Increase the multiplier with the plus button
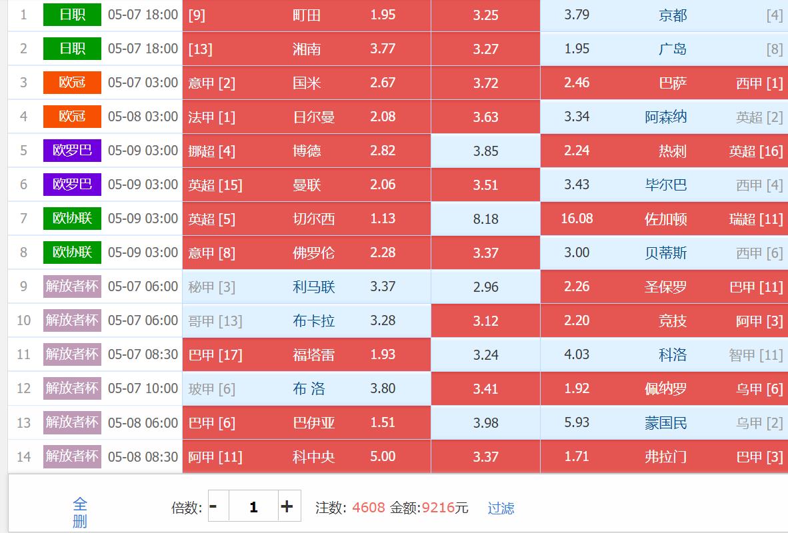This screenshot has width=788, height=533. pos(287,506)
